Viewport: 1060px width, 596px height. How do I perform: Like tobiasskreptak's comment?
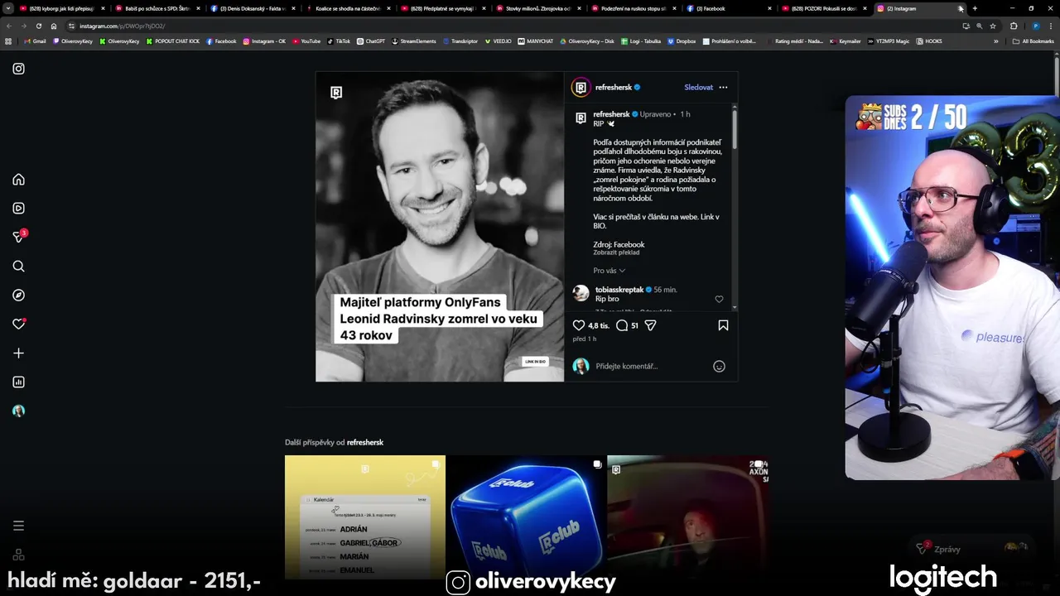point(719,299)
